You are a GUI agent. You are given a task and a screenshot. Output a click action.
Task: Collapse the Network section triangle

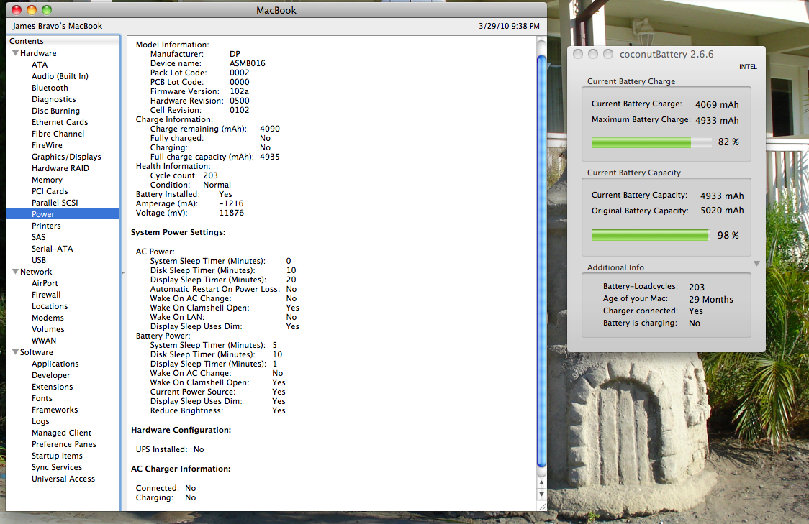[16, 272]
